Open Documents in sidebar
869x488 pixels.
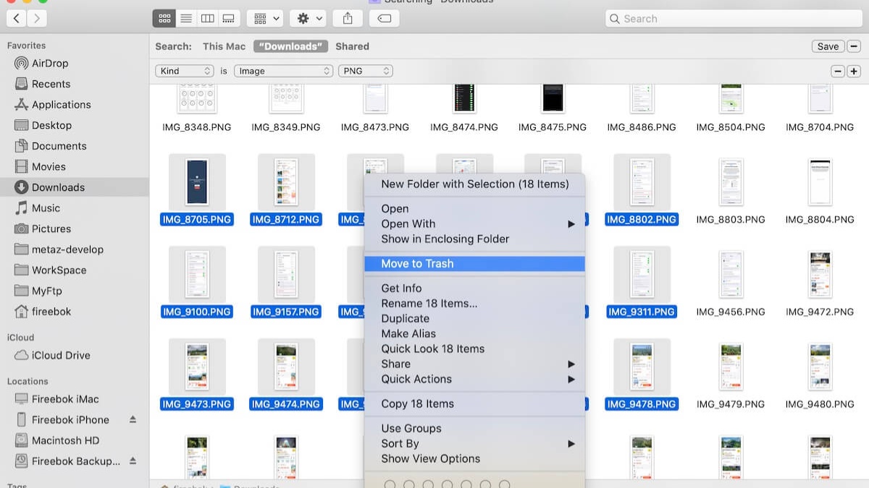click(x=59, y=146)
